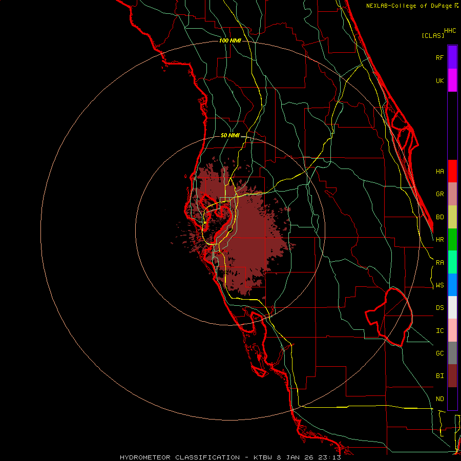Click the "[CLAS]" units label
Image resolution: width=461 pixels, height=461 pixels.
[x=433, y=35]
